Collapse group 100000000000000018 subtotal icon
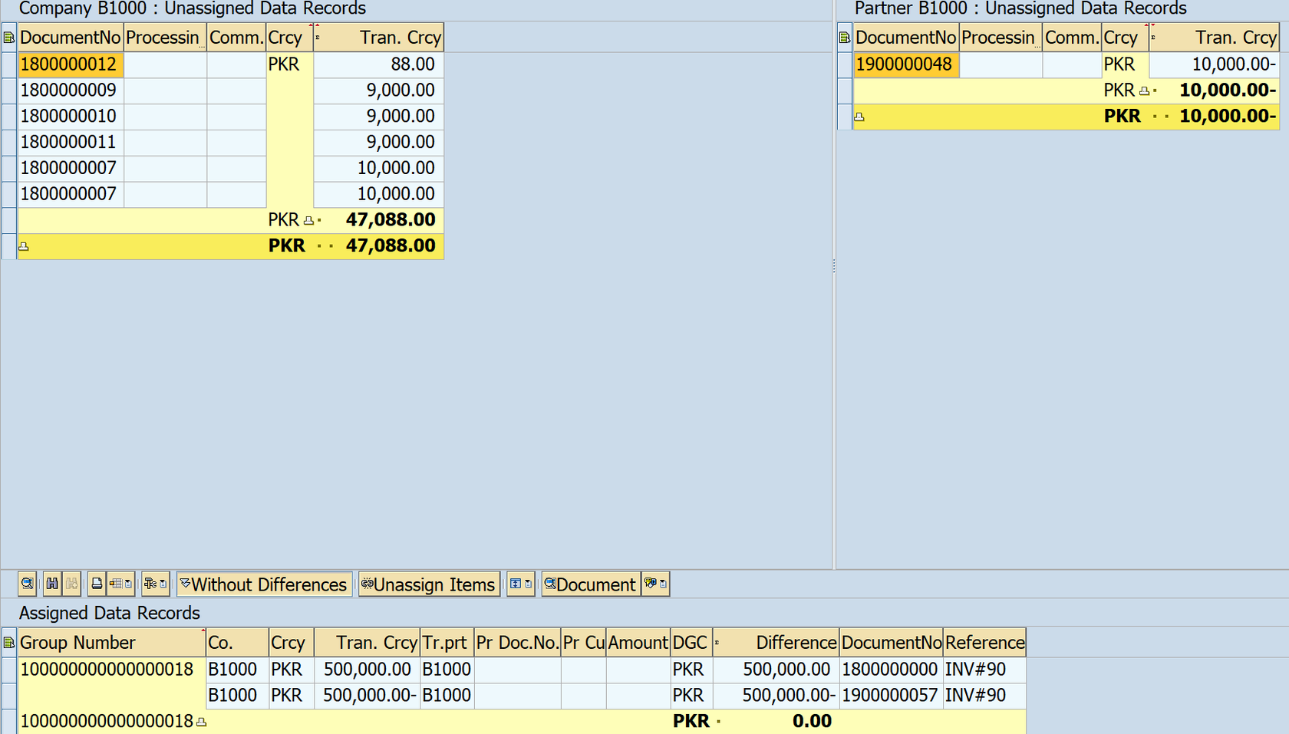The height and width of the screenshot is (734, 1289). pos(201,722)
